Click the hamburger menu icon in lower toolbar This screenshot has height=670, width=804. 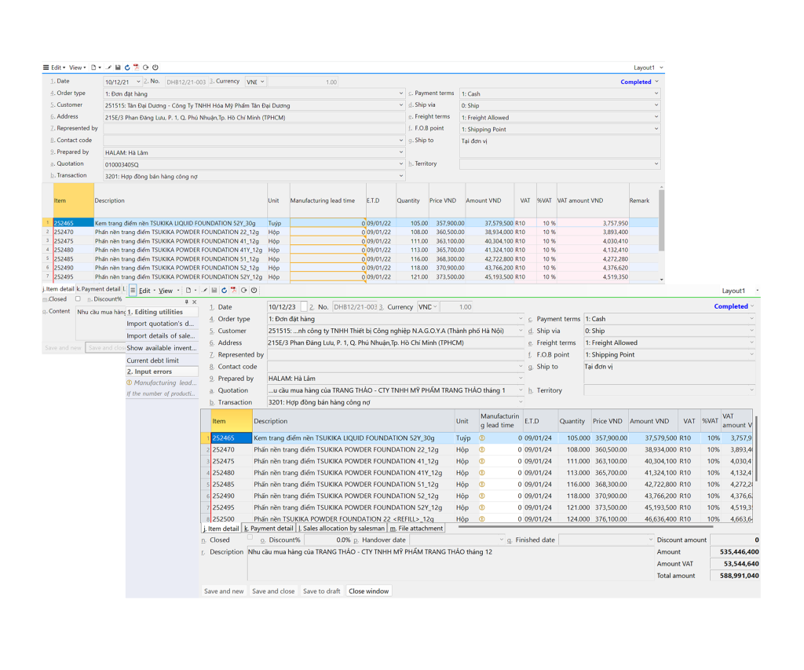133,291
